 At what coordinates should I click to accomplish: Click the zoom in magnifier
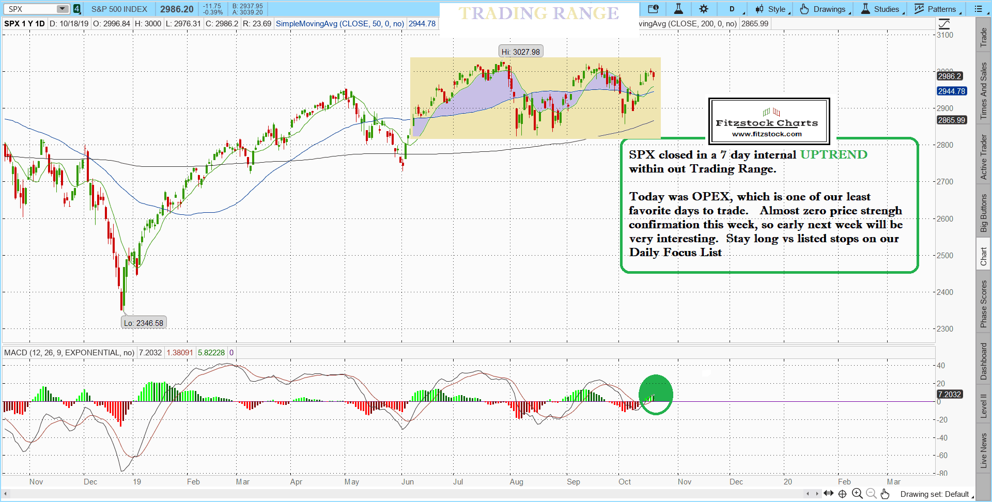857,494
